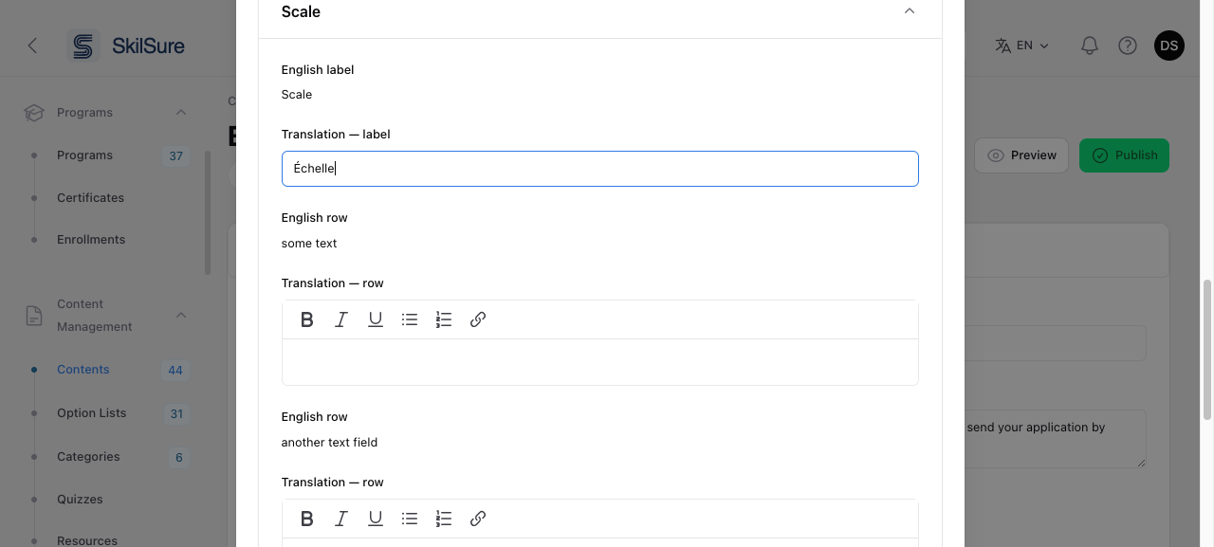Viewport: 1214px width, 547px height.
Task: Open Categories in the sidebar
Action: 88,457
